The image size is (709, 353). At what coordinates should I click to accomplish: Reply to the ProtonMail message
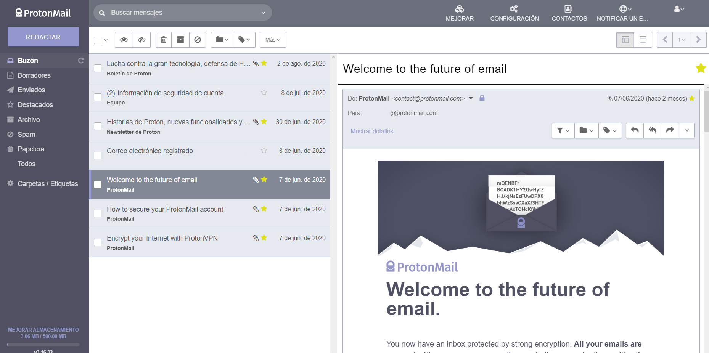tap(635, 130)
